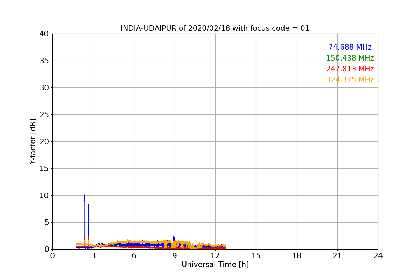
Task: Click y-axis tick label 10
Action: click(x=44, y=196)
